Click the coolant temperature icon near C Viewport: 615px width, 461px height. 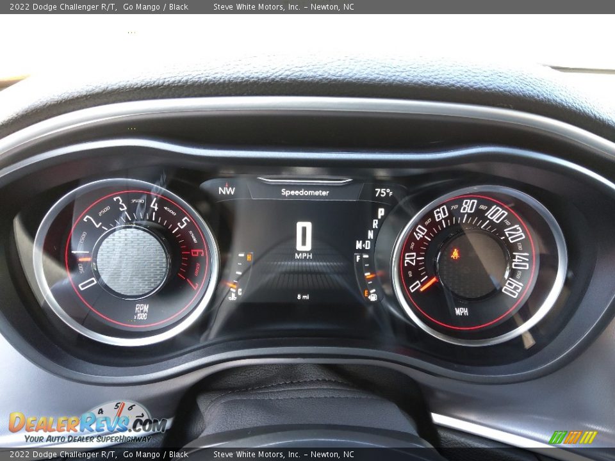coord(232,296)
